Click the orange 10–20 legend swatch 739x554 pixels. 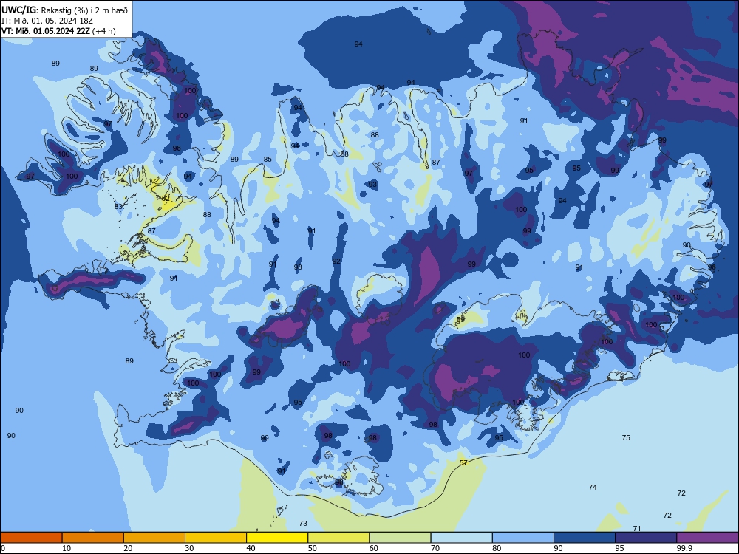tap(93, 538)
